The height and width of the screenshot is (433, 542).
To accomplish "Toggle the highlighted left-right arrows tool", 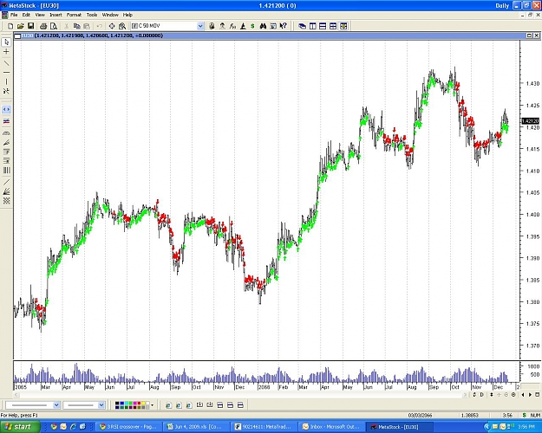I will tap(6, 109).
